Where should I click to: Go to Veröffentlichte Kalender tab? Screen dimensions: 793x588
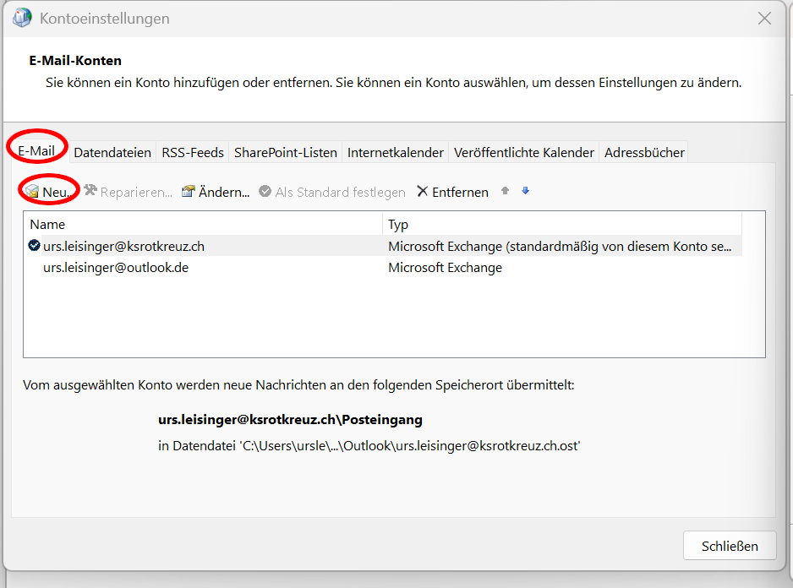coord(523,152)
